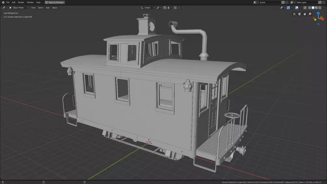Open the viewport Select menu

[x=40, y=8]
